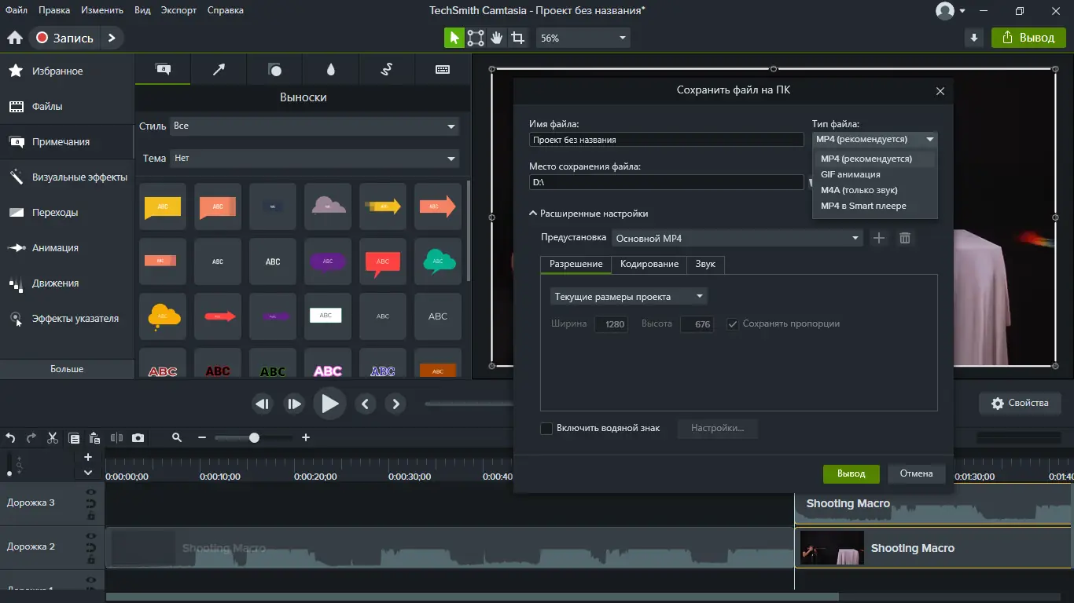This screenshot has width=1074, height=603.
Task: Click the split clip icon in timeline toolbar
Action: point(117,438)
